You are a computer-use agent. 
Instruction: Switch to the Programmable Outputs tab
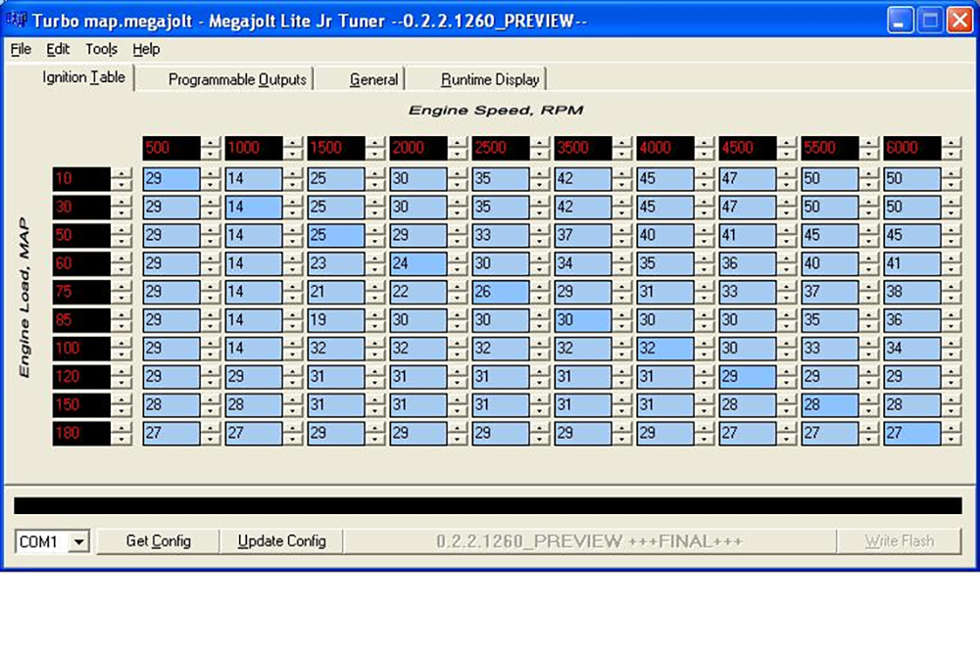tap(236, 79)
